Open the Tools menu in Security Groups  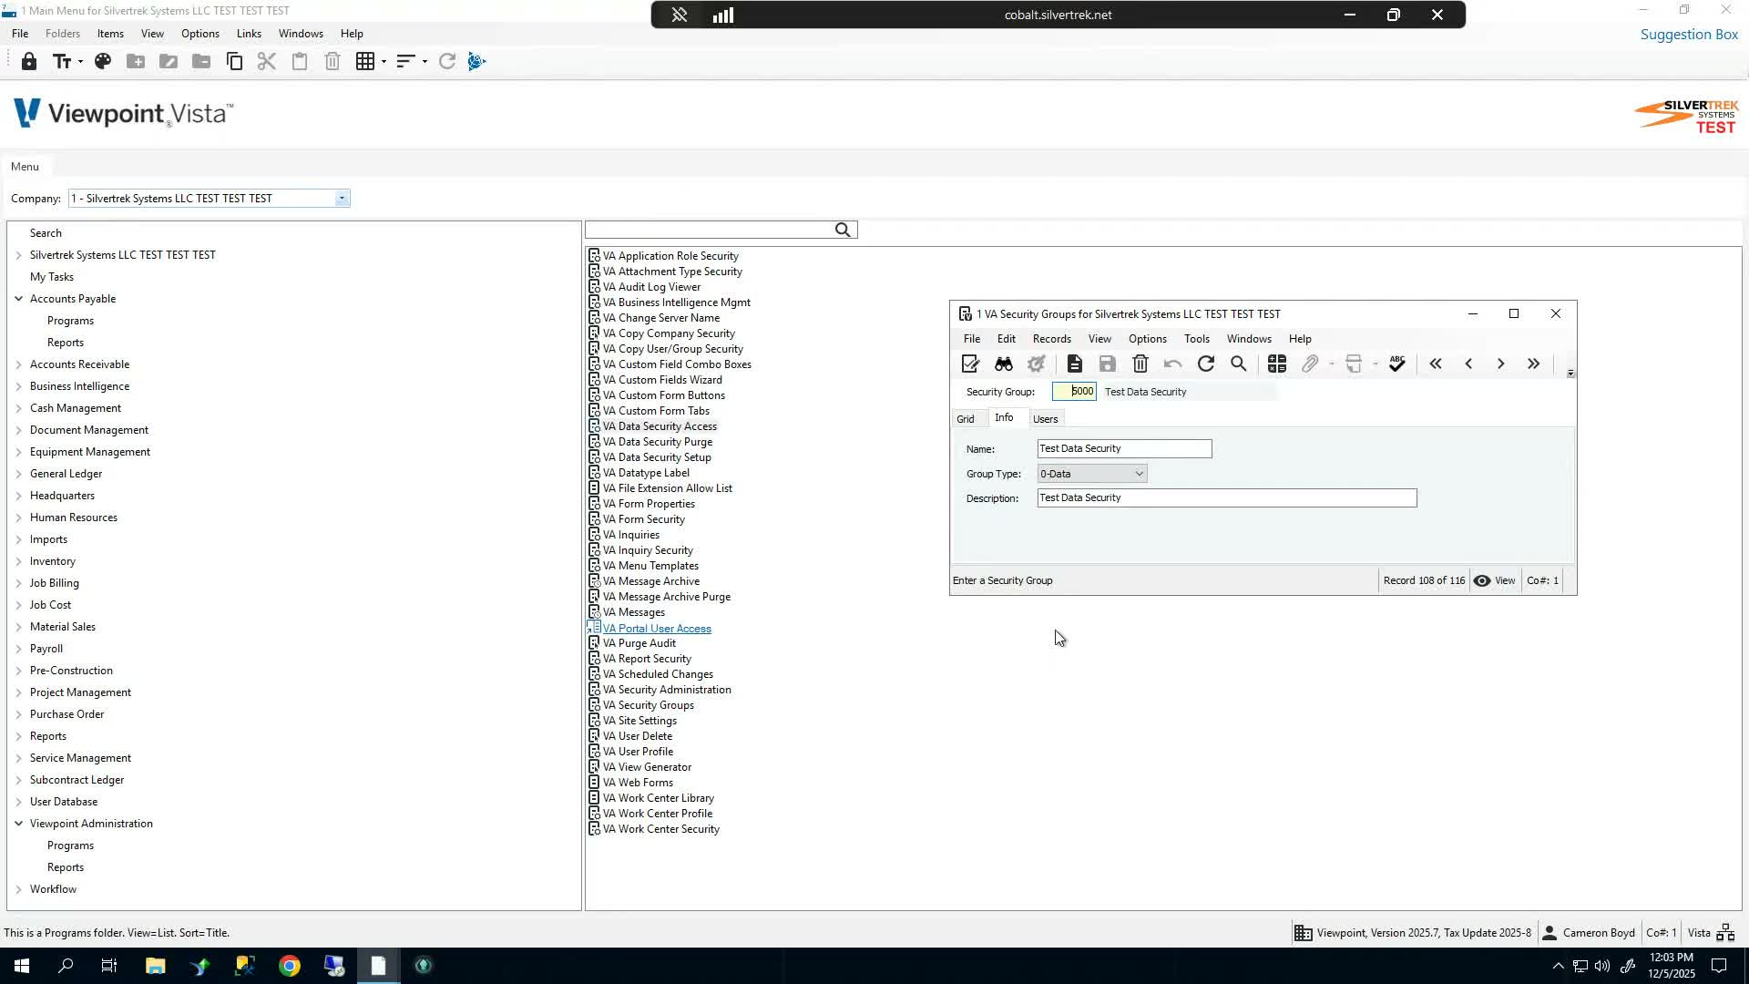(x=1196, y=339)
